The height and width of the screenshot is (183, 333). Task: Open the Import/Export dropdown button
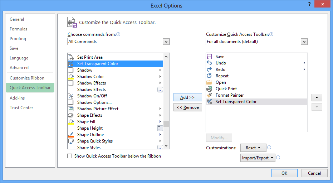[258, 158]
